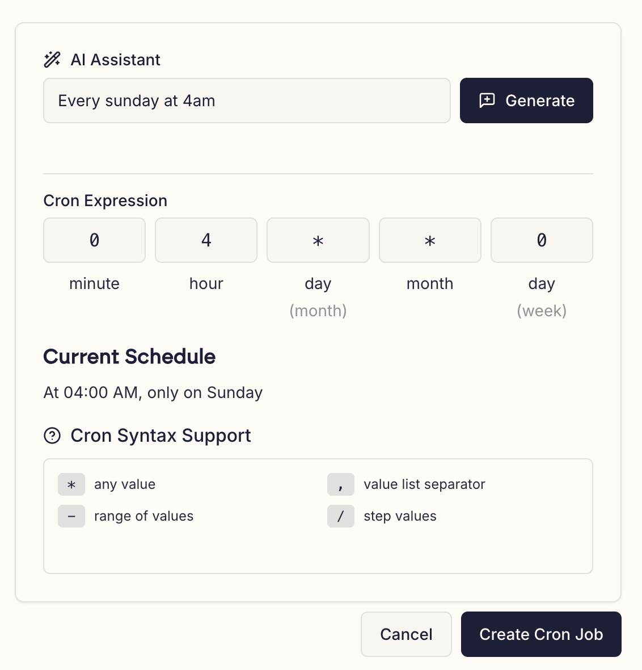Select the month cron field
The height and width of the screenshot is (670, 642).
click(x=430, y=240)
